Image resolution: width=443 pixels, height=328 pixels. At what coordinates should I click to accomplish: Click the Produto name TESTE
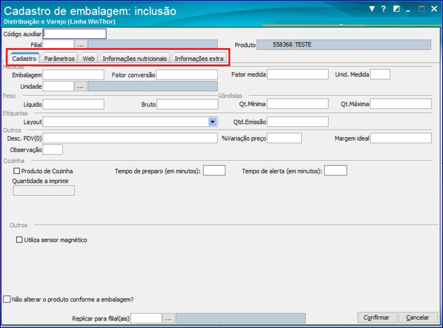363,45
